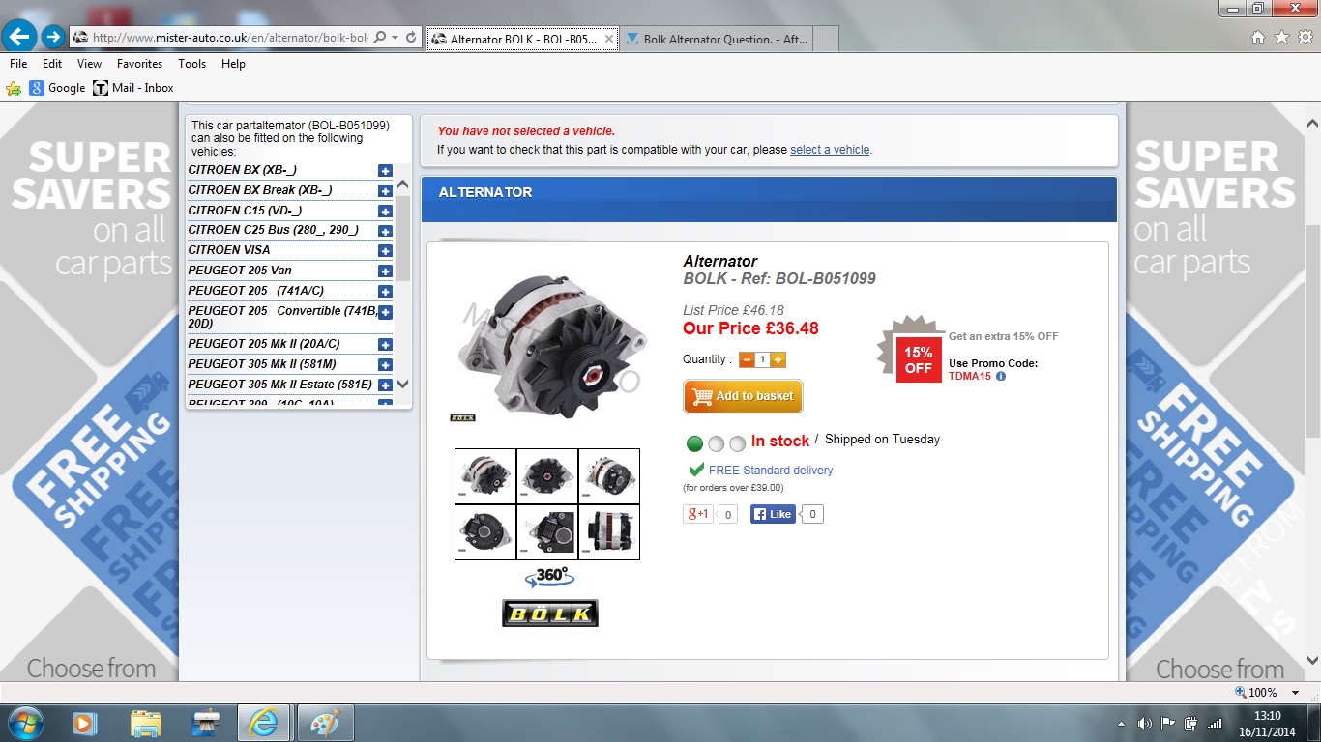Screen dimensions: 1321x742
Task: Expand the CITROEN VISA entry
Action: point(385,251)
